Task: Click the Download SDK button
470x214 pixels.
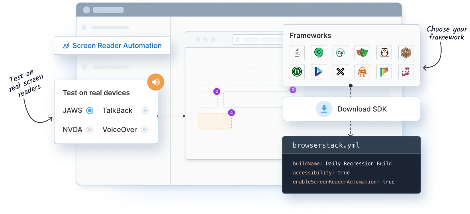Action: pyautogui.click(x=351, y=109)
